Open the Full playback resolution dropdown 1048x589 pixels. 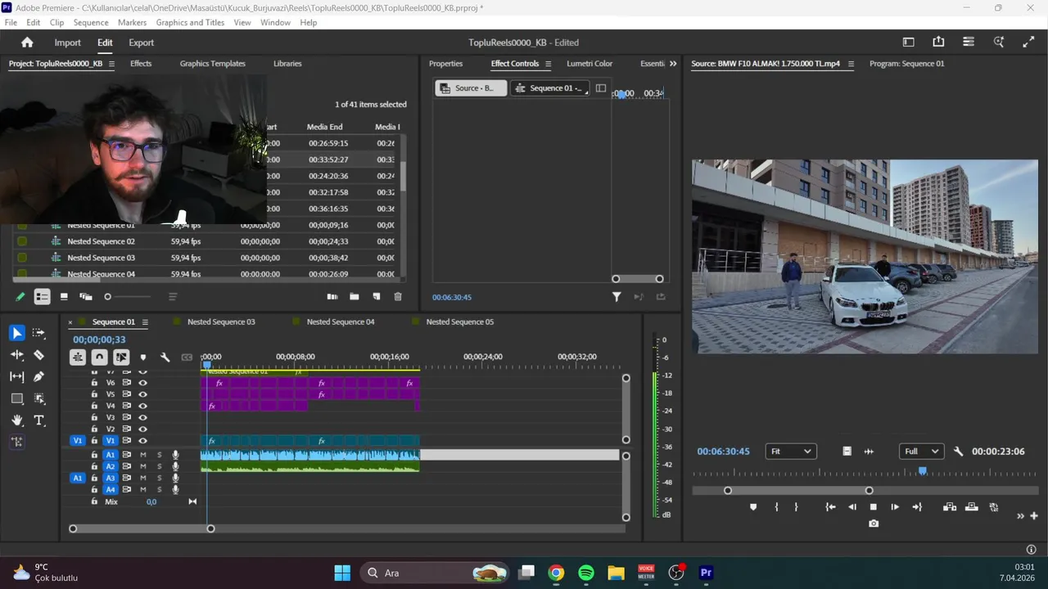tap(921, 452)
